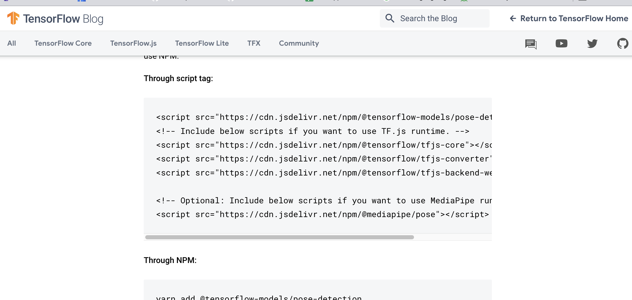Open the TensorFlow Twitter icon
632x300 pixels.
point(592,43)
